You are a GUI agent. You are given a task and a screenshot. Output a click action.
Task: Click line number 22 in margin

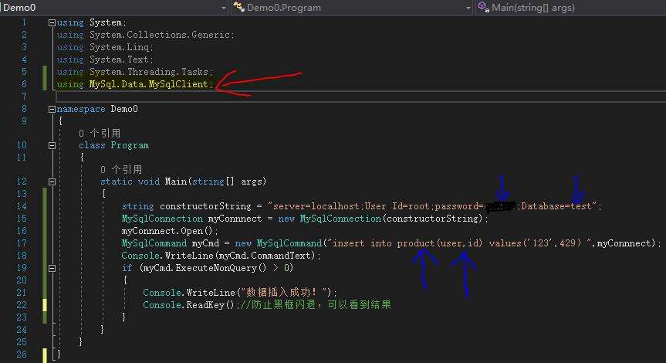[22, 305]
